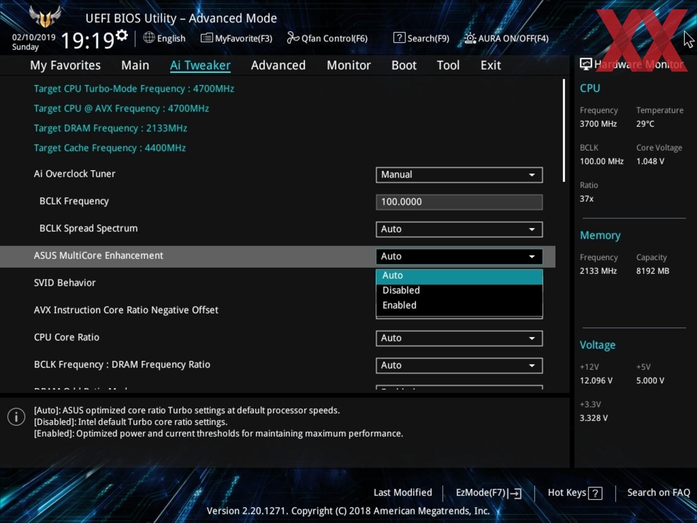Collapse ASUS MultiCore Enhancement dropdown

click(459, 256)
